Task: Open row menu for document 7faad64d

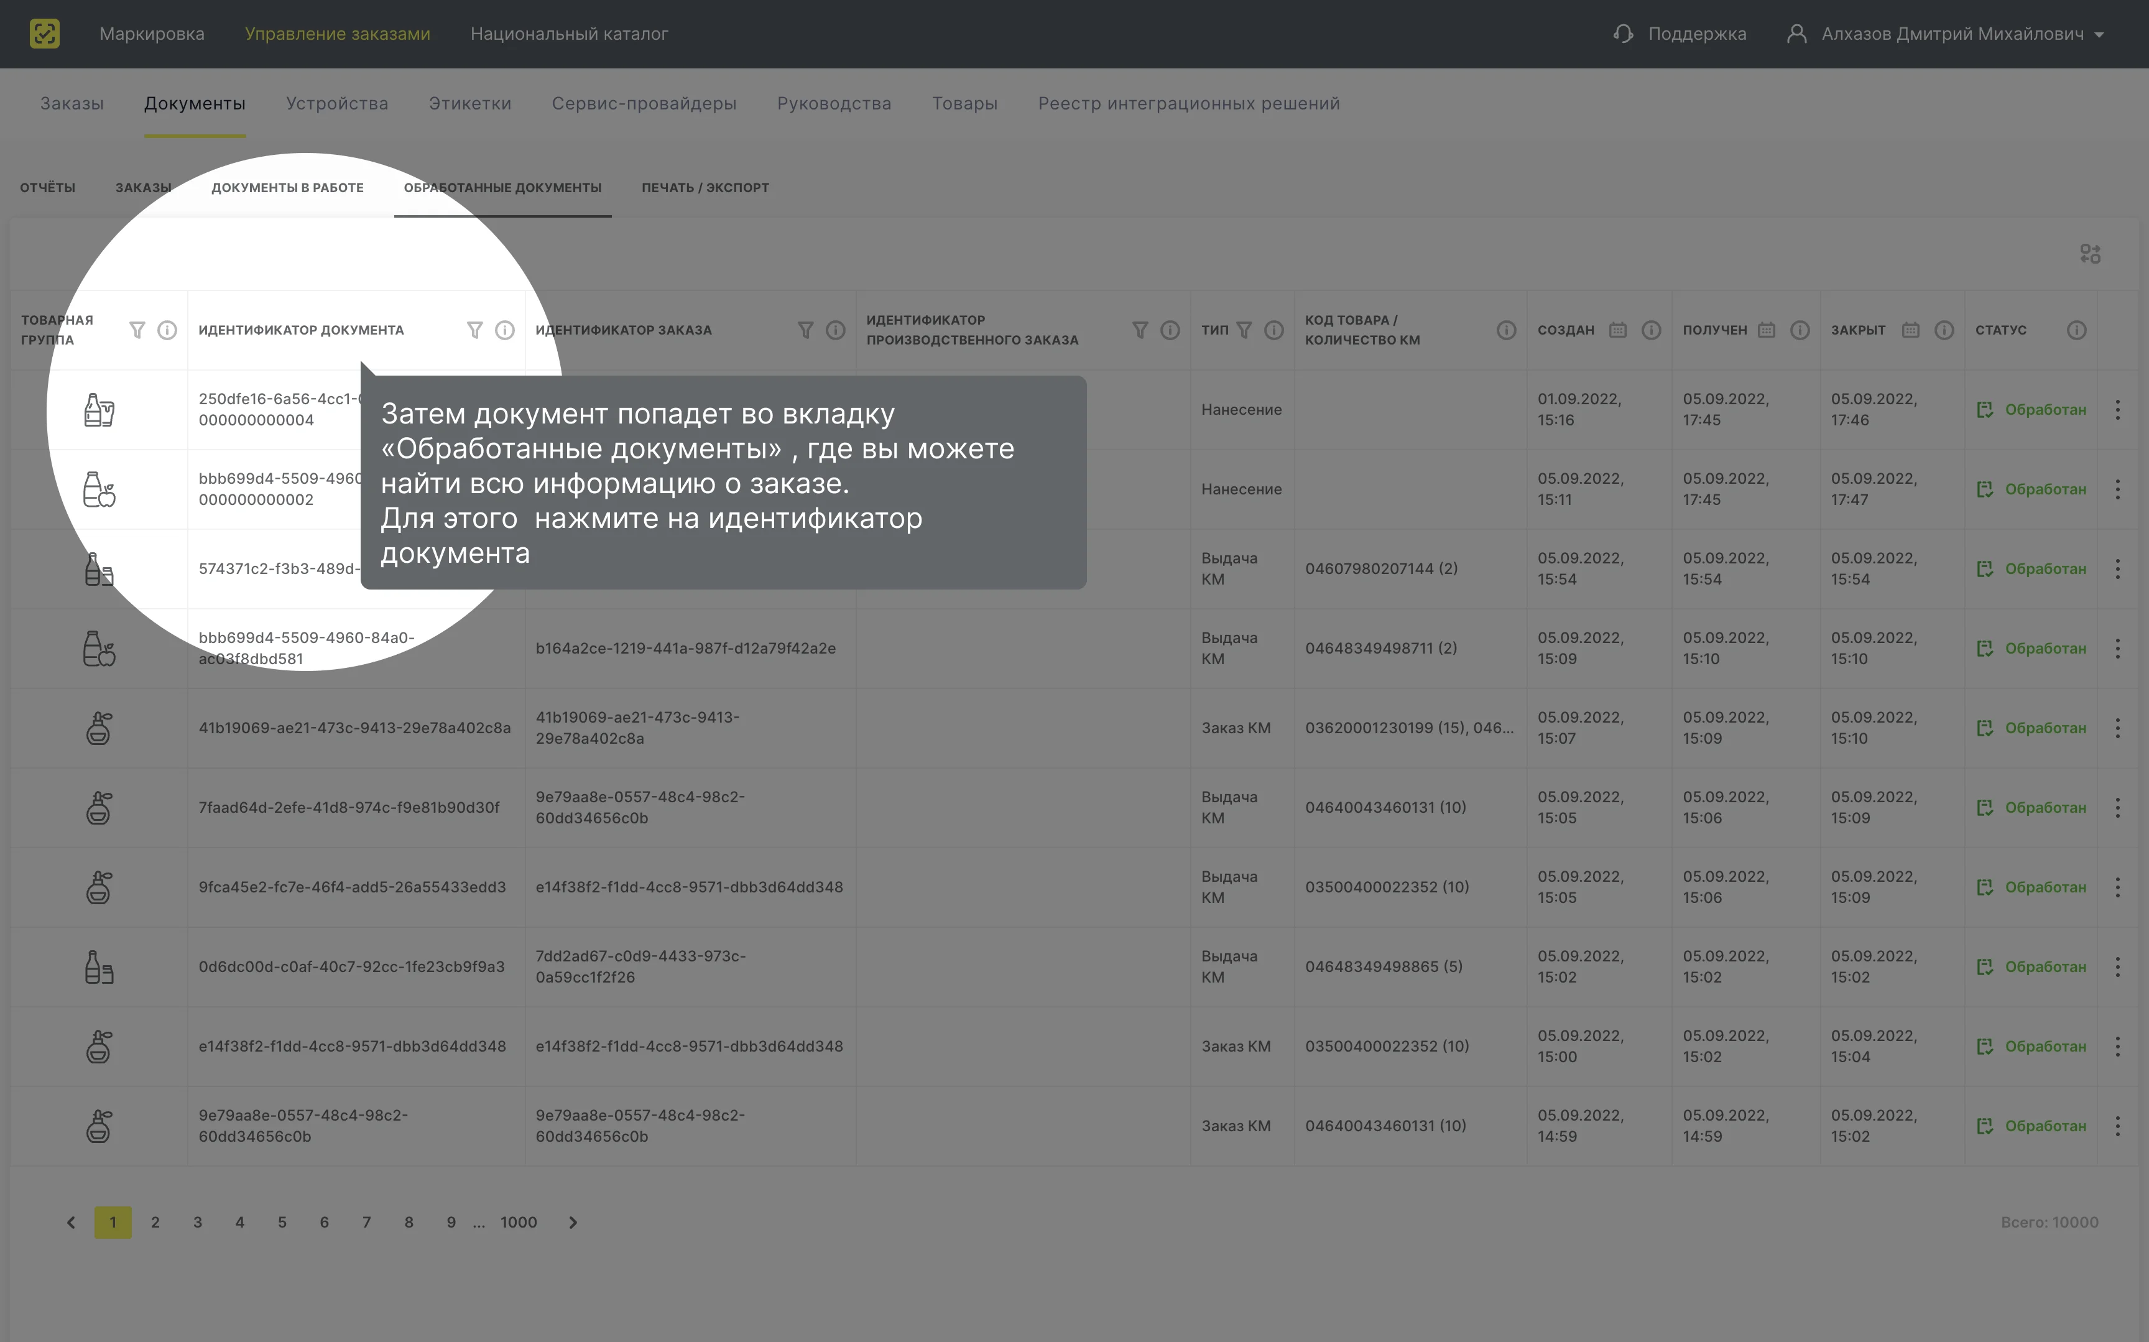Action: pos(2118,808)
